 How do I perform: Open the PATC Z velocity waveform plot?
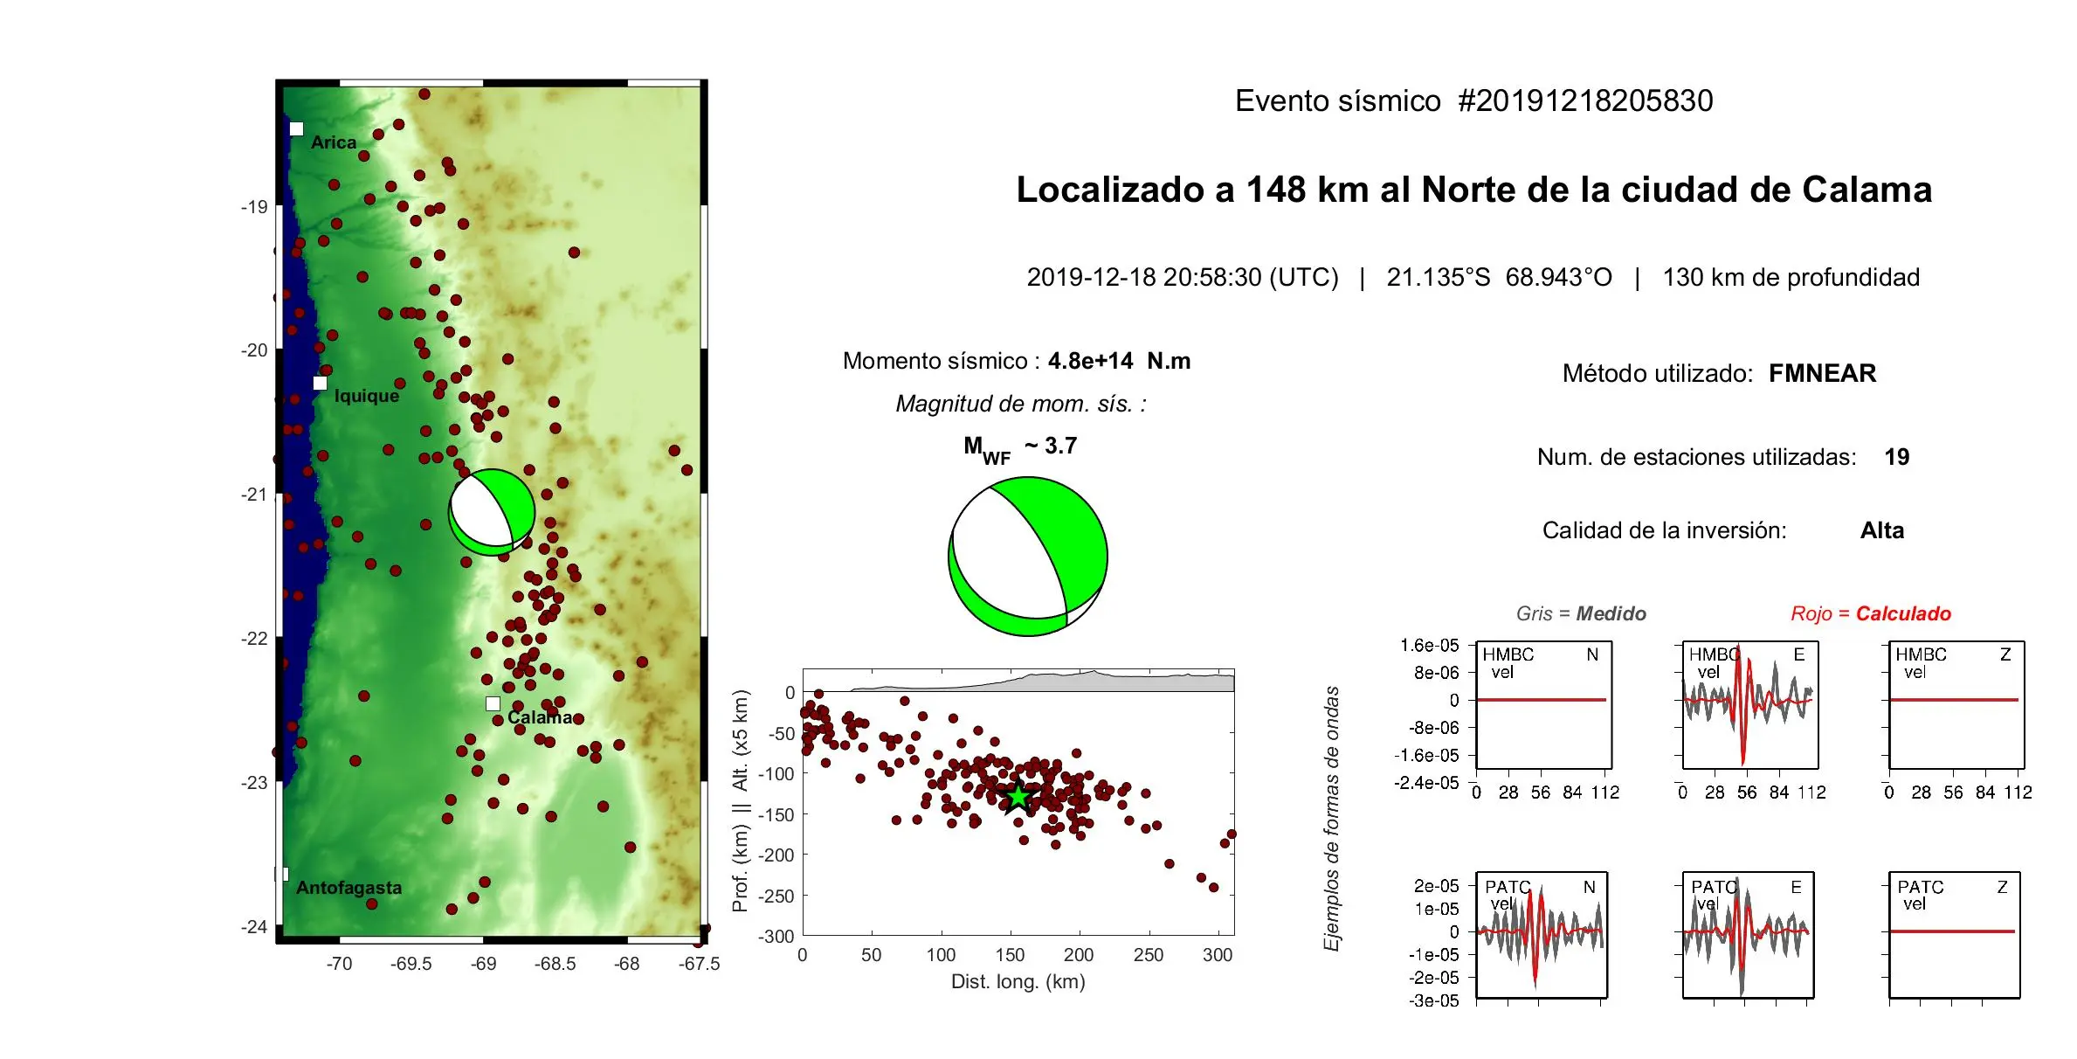click(1955, 935)
